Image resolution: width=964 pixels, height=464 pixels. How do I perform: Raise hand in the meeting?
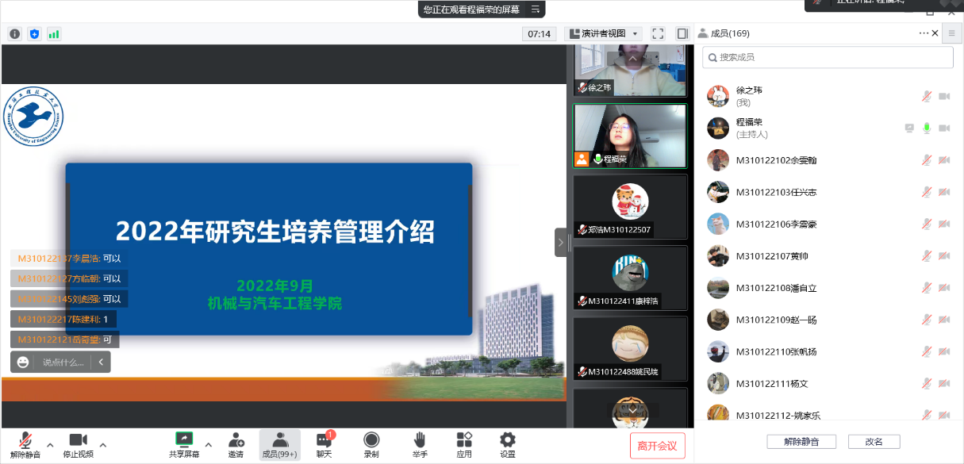coord(420,444)
